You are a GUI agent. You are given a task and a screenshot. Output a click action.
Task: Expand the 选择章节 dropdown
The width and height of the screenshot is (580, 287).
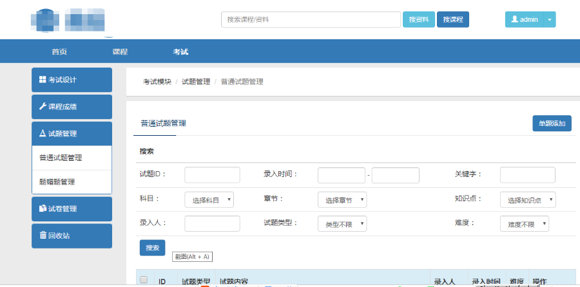pyautogui.click(x=342, y=200)
